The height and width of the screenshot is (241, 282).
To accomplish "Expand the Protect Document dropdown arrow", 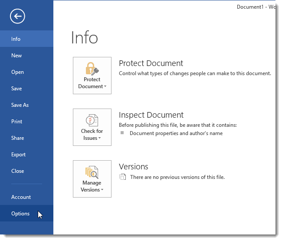I will coord(105,86).
